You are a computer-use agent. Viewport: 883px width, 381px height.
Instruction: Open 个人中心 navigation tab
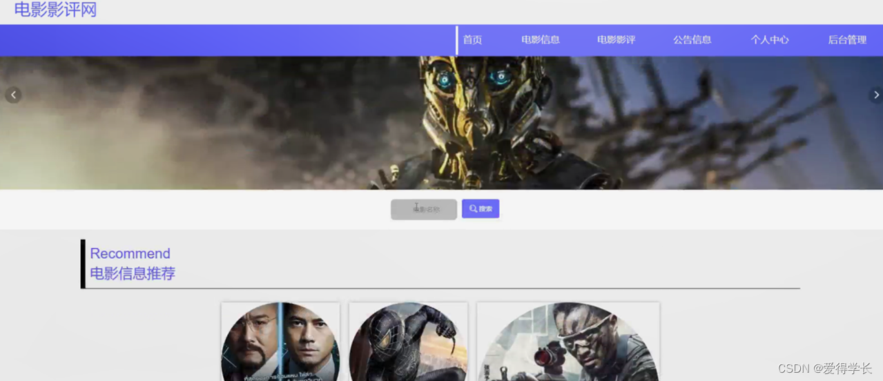point(770,40)
